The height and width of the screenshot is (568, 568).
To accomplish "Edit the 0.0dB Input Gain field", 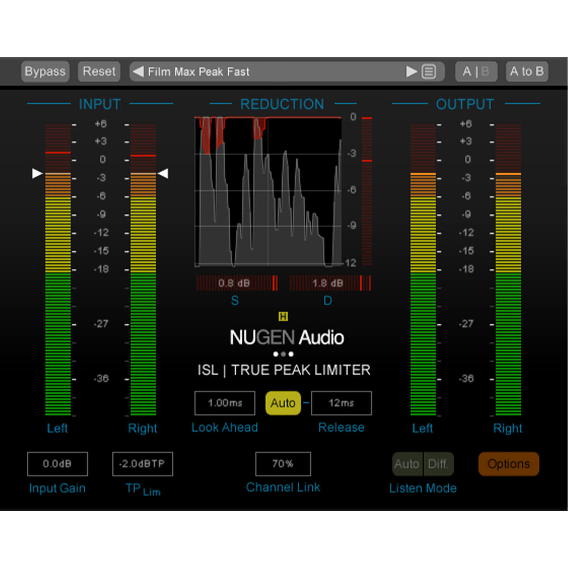I will click(57, 464).
